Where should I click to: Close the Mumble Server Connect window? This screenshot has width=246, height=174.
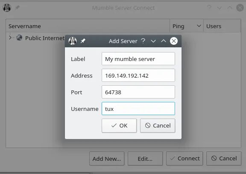[240, 8]
